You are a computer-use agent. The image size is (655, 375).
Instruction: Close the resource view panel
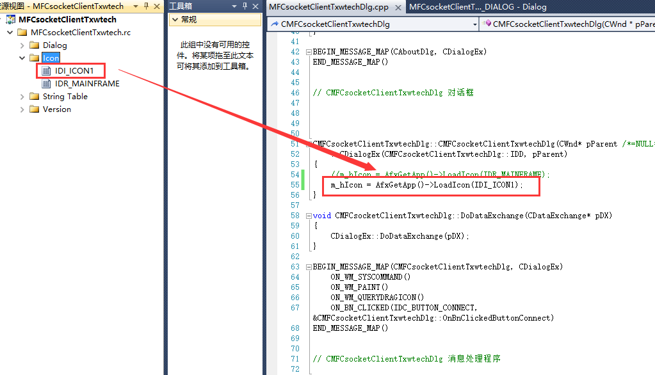pyautogui.click(x=157, y=6)
